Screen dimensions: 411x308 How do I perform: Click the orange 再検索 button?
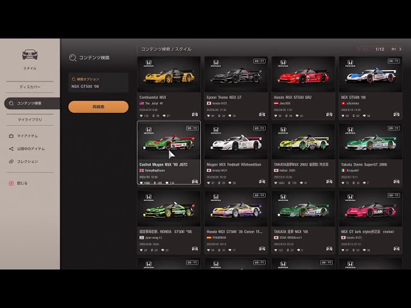98,107
